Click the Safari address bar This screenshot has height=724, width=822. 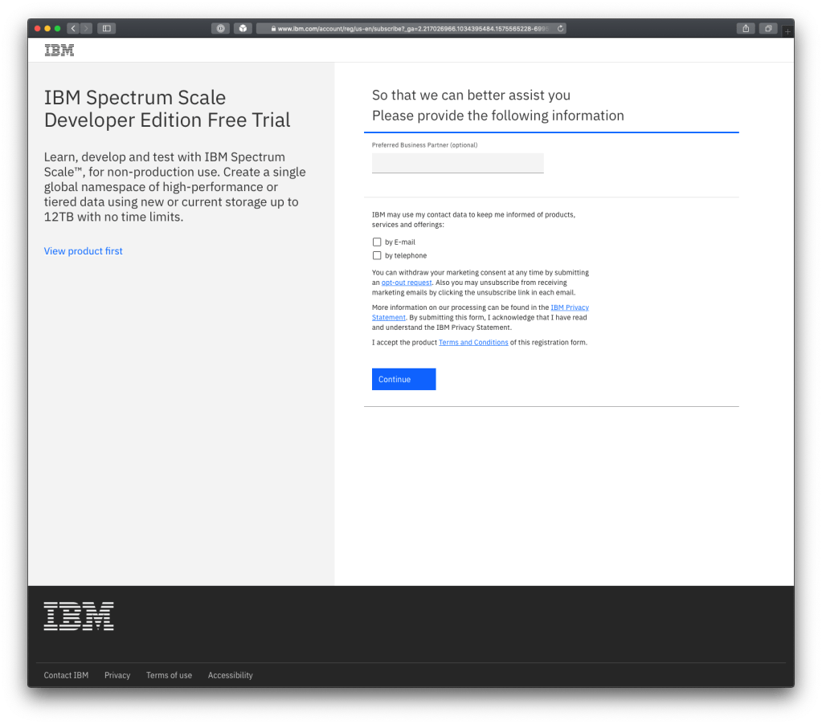[x=411, y=29]
